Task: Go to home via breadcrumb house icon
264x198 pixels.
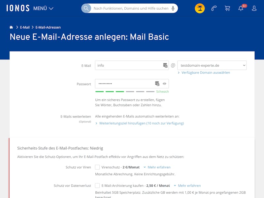Action: click(11, 27)
